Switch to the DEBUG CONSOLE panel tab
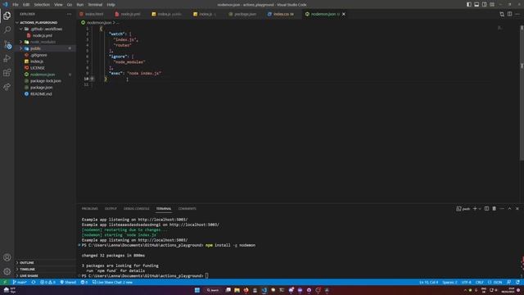The height and width of the screenshot is (295, 524). coord(137,209)
